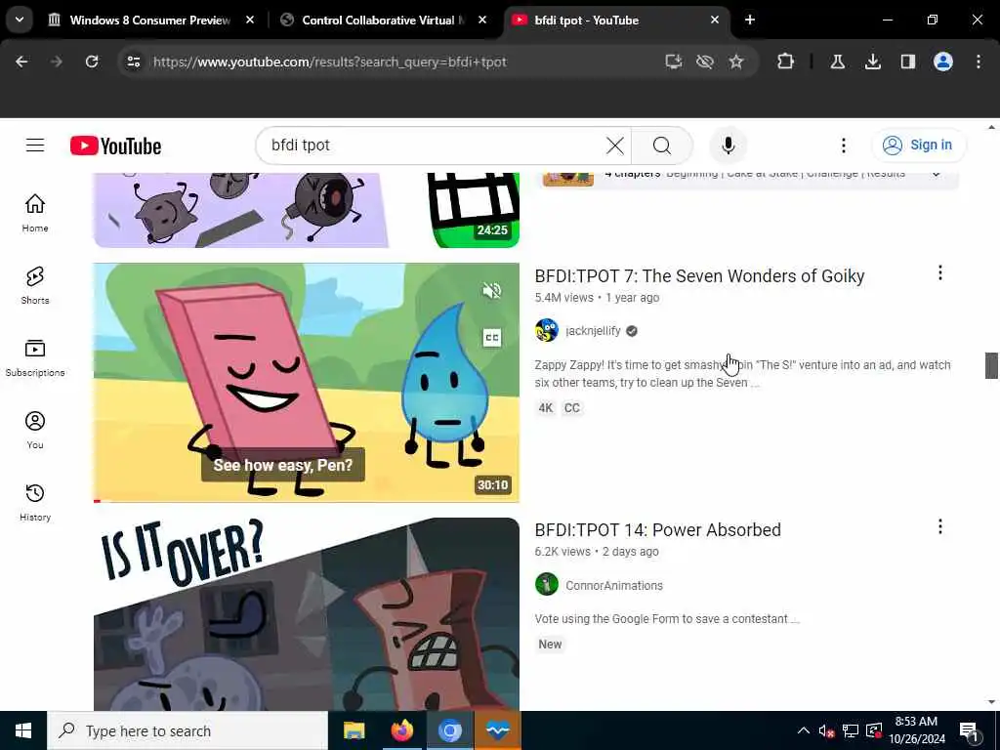Focus the taskbar 'Type here to search' box
Viewport: 1000px width, 750px height.
click(x=187, y=730)
